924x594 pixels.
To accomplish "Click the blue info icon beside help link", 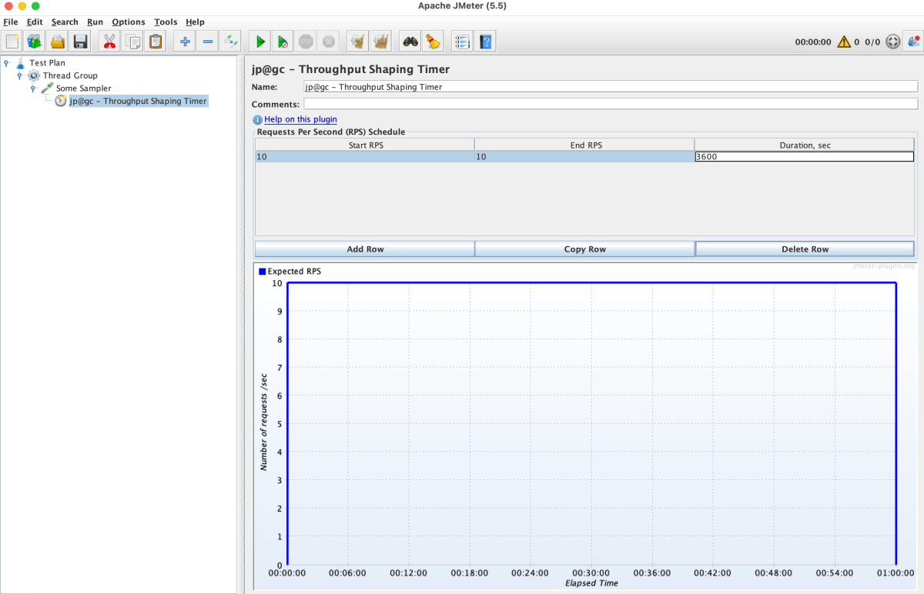I will pos(258,120).
